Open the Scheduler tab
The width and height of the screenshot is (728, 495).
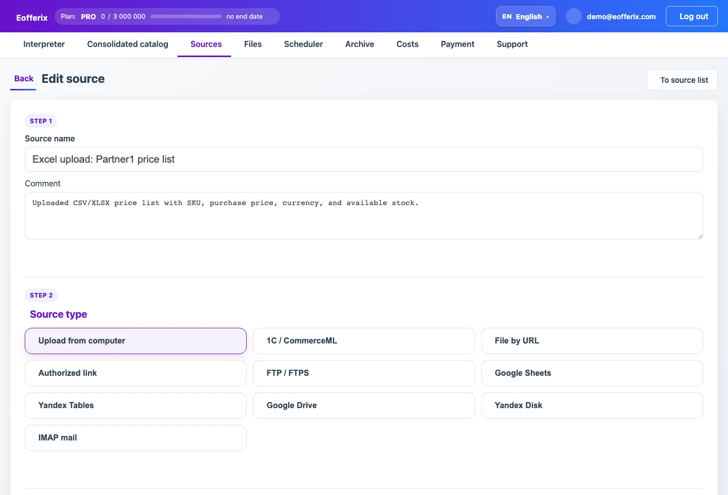303,44
